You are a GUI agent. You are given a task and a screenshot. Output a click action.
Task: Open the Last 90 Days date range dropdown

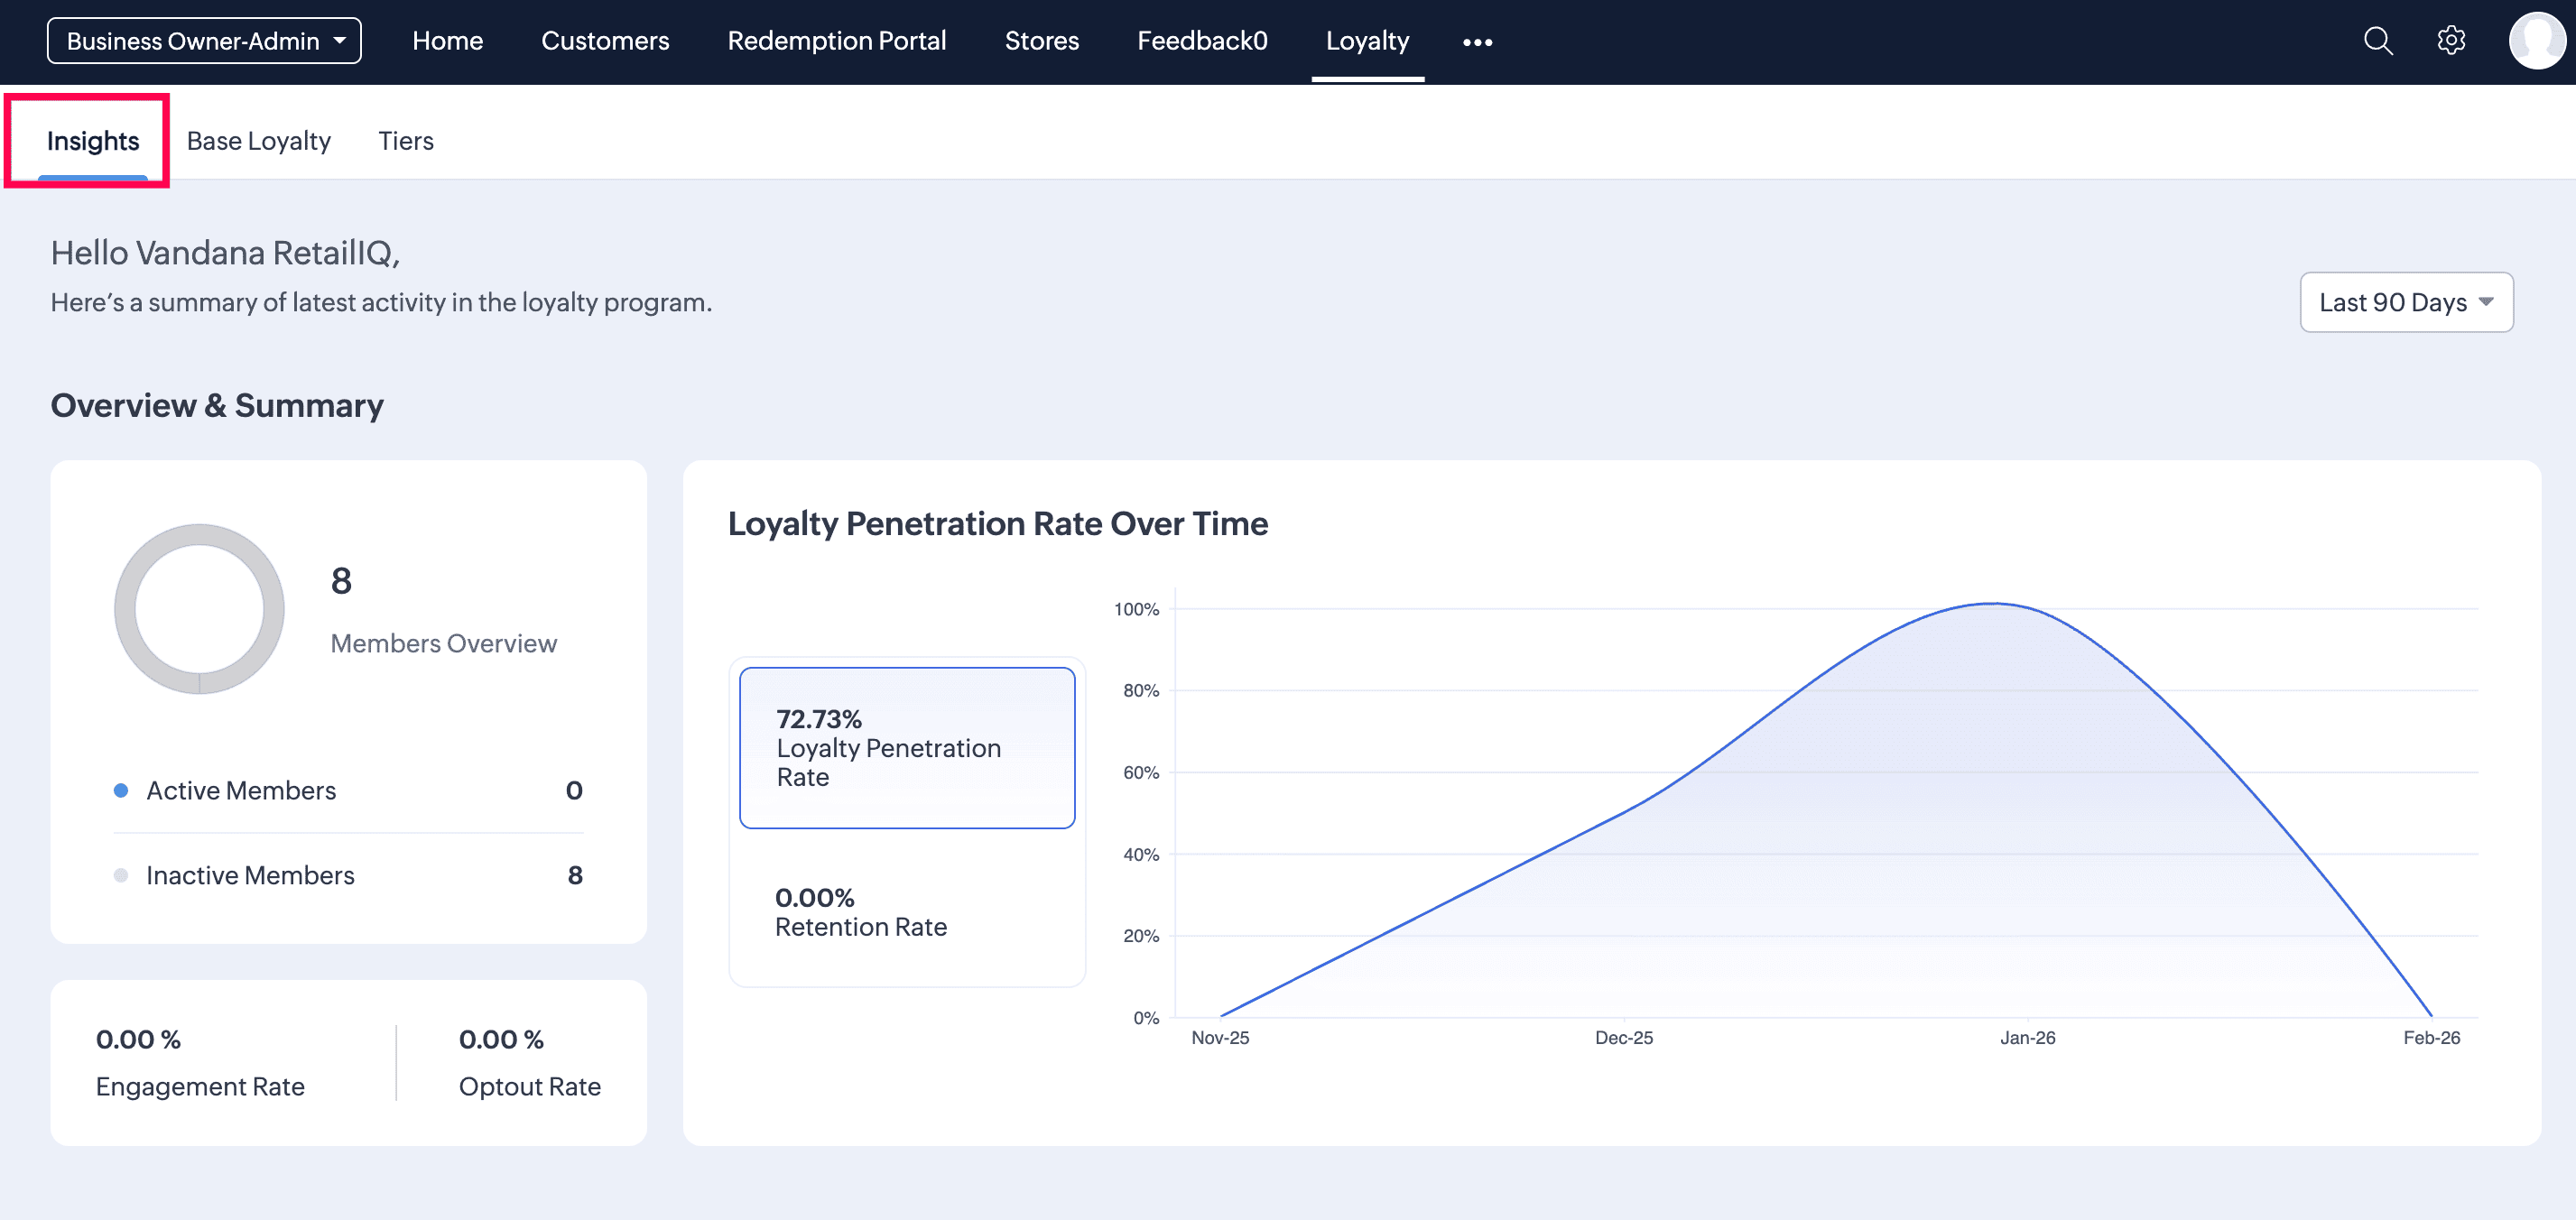pos(2406,302)
